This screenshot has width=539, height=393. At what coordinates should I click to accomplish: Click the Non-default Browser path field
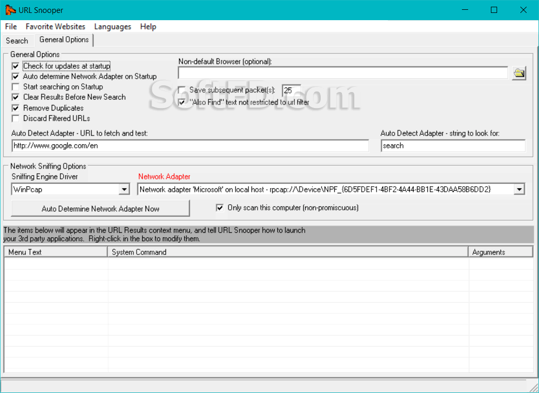point(343,73)
